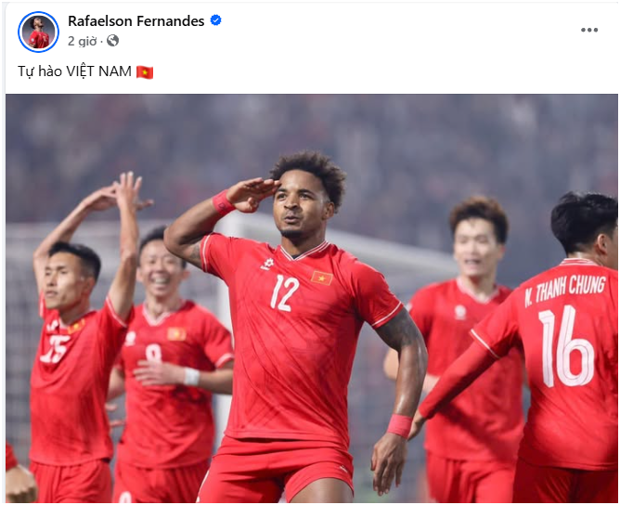Image resolution: width=620 pixels, height=505 pixels.
Task: Click the brand logo on jersey number 12
Action: [x=267, y=264]
